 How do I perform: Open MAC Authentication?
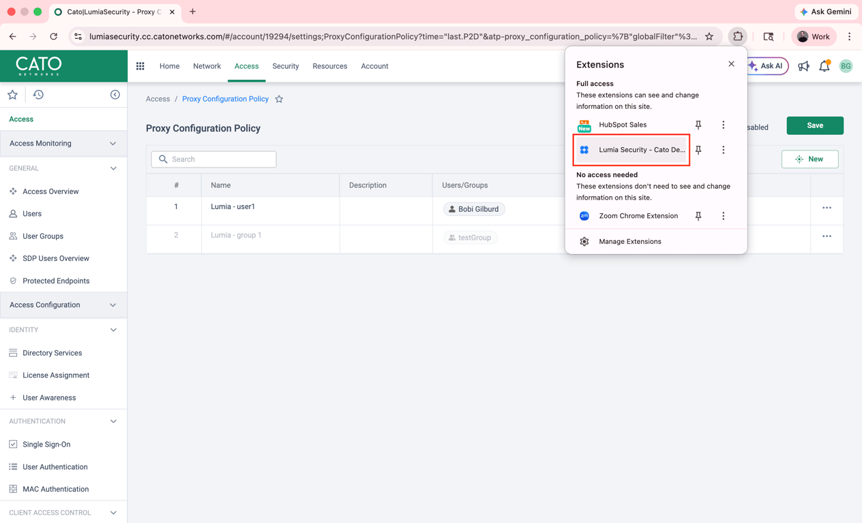pyautogui.click(x=55, y=489)
